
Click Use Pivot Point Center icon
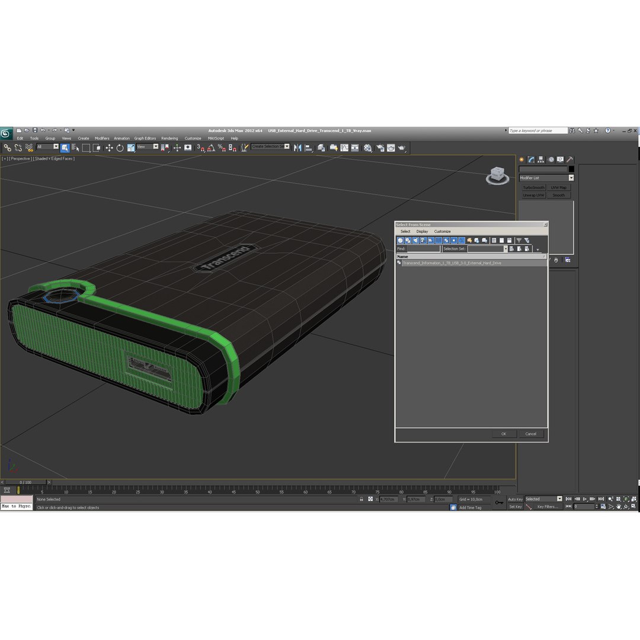tap(165, 148)
